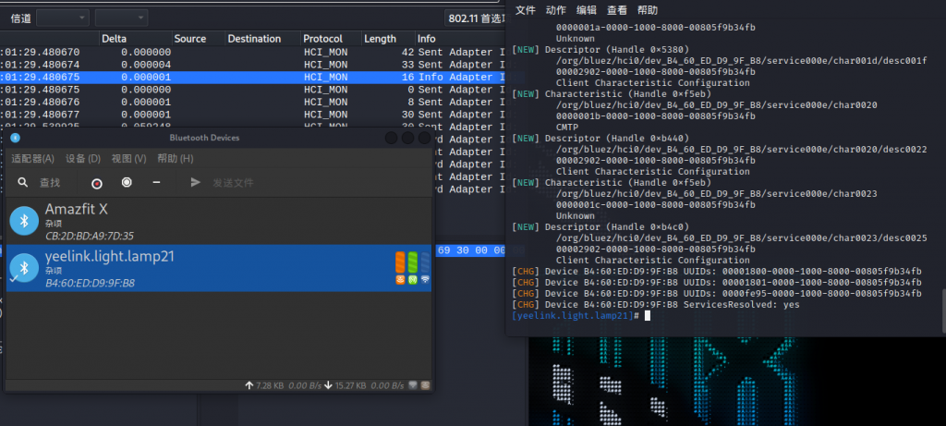The height and width of the screenshot is (426, 946).
Task: Click the ServicesResolved: yes line in terminal
Action: pyautogui.click(x=655, y=305)
